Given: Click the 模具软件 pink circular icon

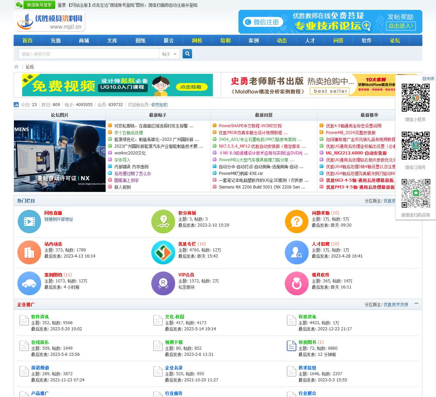Looking at the screenshot, I should [x=296, y=283].
